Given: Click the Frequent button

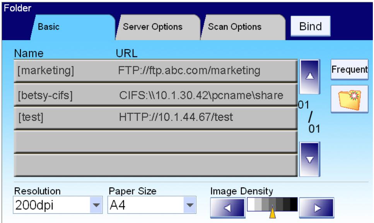Looking at the screenshot, I should click(x=349, y=69).
